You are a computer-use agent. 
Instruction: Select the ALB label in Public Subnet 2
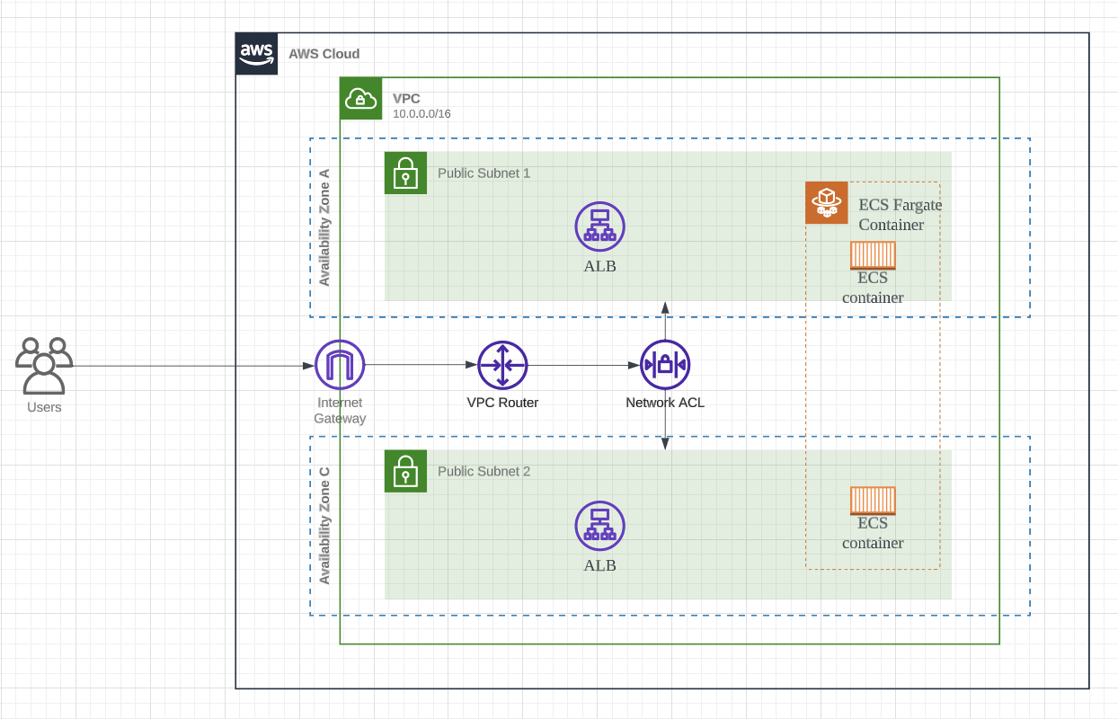coord(600,565)
